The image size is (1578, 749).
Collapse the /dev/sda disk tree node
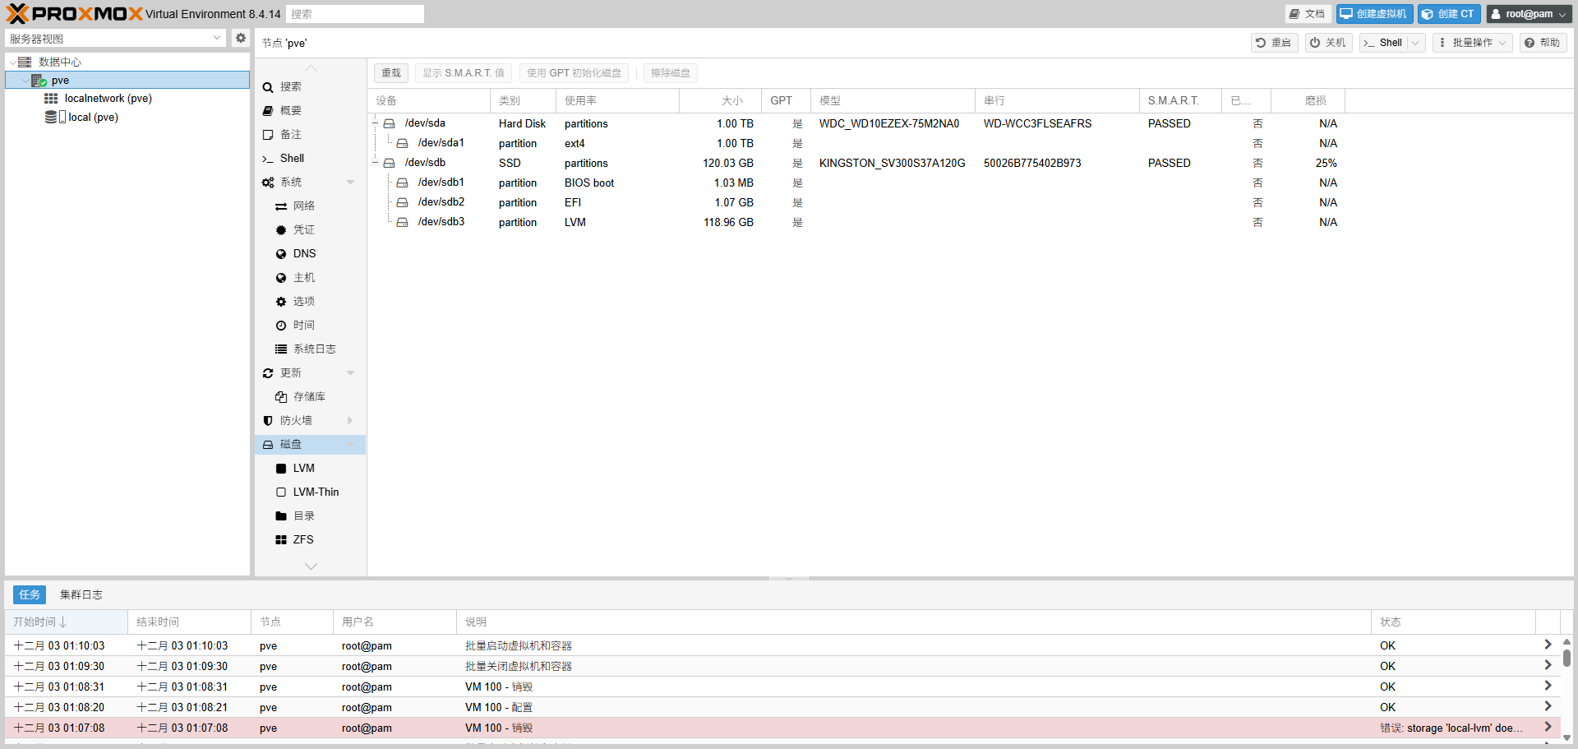[376, 124]
